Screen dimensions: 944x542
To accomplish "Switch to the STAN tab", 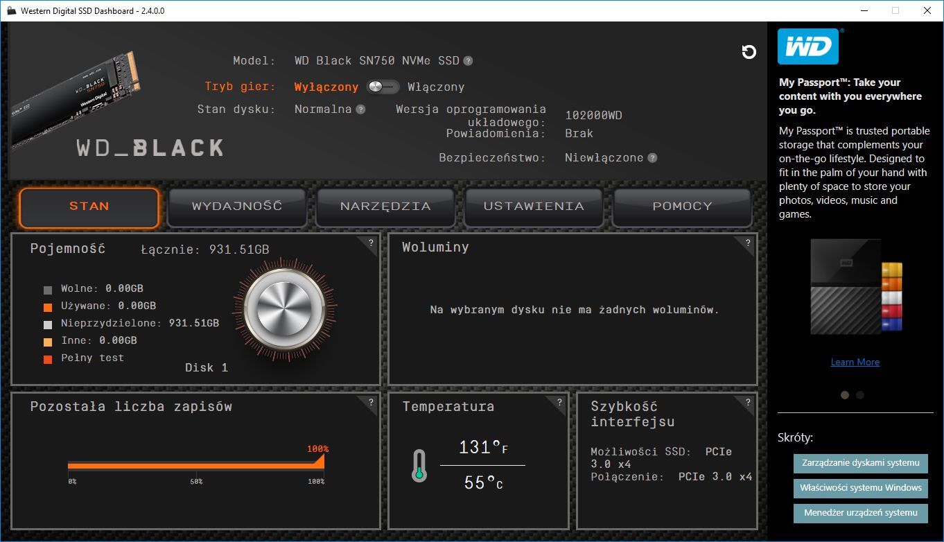I will [x=89, y=207].
